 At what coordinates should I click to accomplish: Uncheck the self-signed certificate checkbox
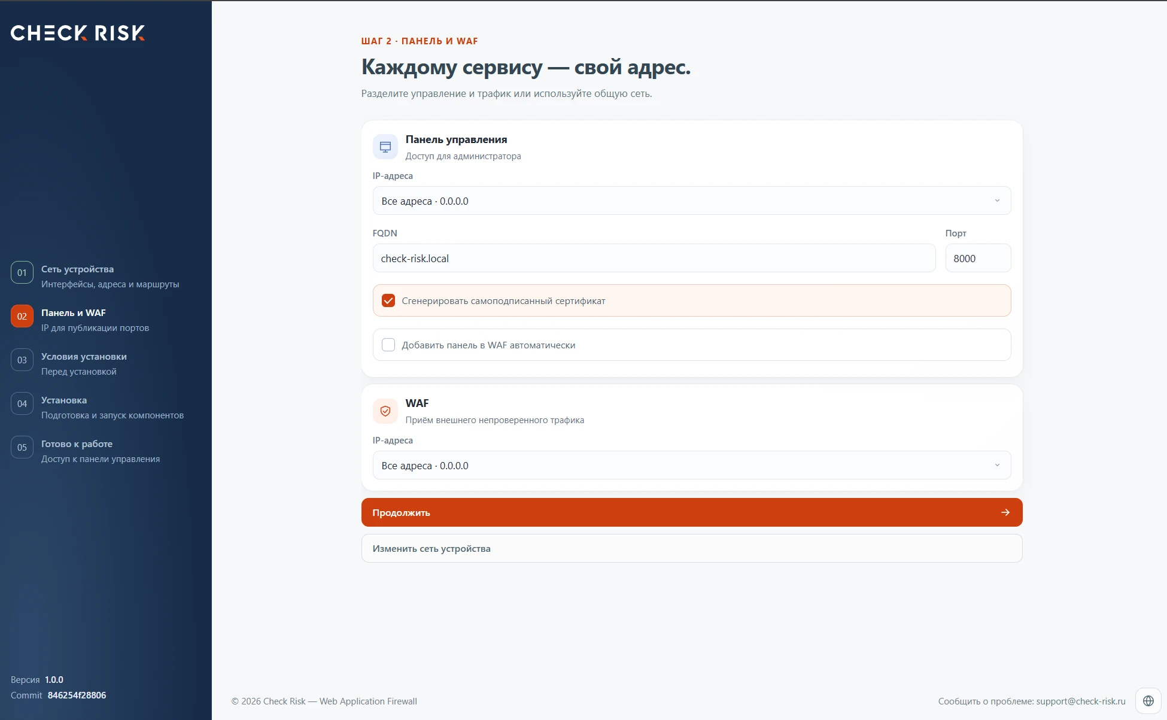tap(388, 300)
